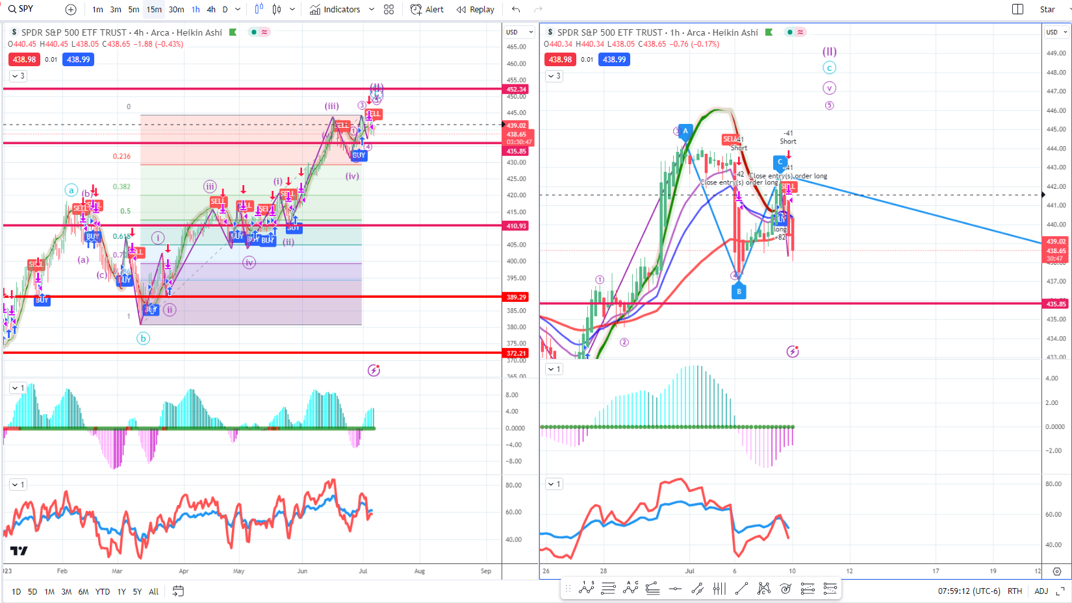Open the layout setup icon
This screenshot has width=1072, height=603.
point(1018,9)
